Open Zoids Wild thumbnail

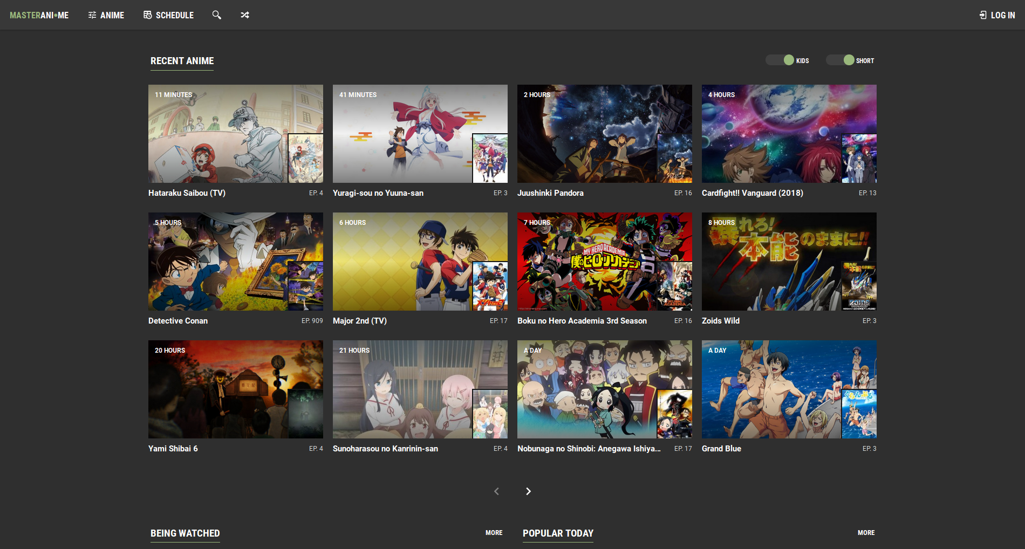pos(789,262)
